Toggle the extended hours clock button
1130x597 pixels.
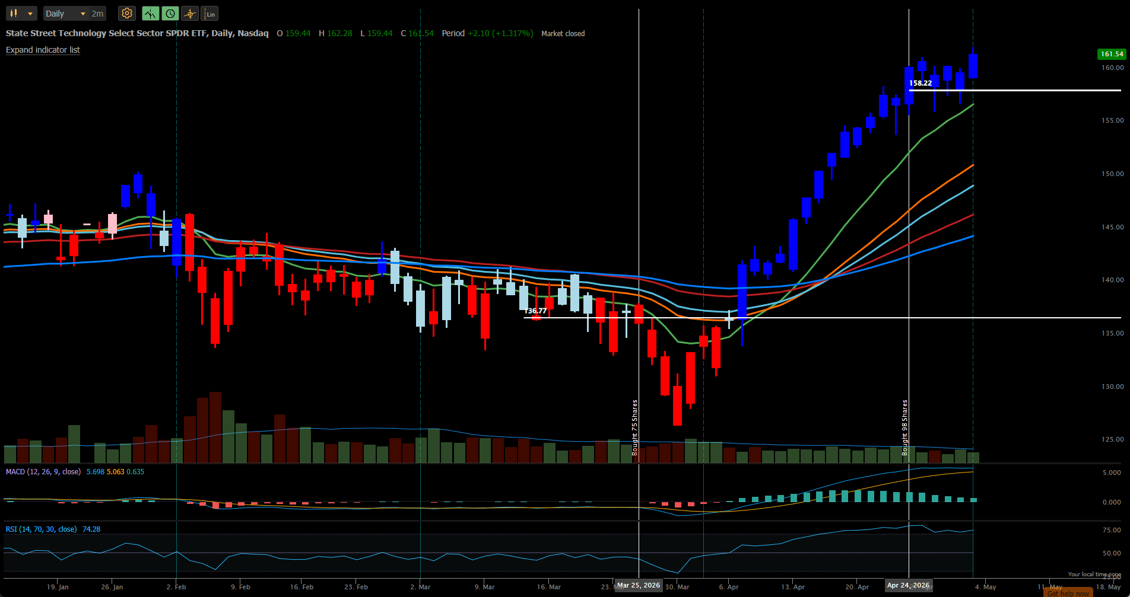170,13
